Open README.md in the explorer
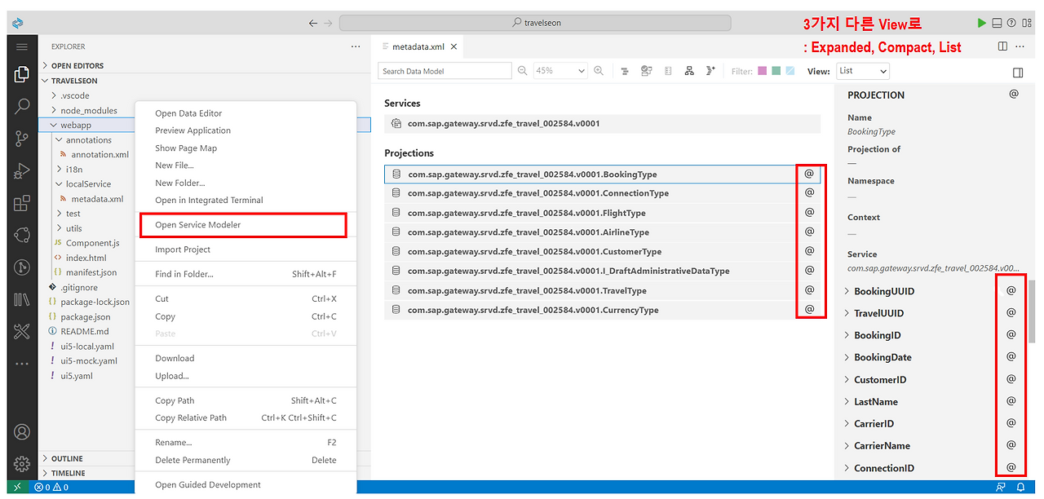1044x499 pixels. [84, 331]
